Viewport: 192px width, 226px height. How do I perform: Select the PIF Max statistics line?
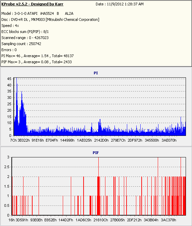point(37,62)
